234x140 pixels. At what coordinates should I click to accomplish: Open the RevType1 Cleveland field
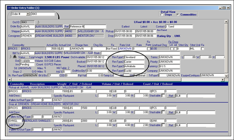click(x=134, y=57)
